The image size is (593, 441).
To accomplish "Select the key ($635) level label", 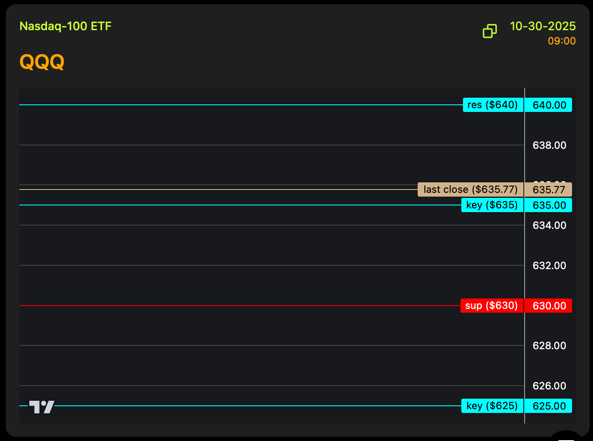I will point(492,205).
